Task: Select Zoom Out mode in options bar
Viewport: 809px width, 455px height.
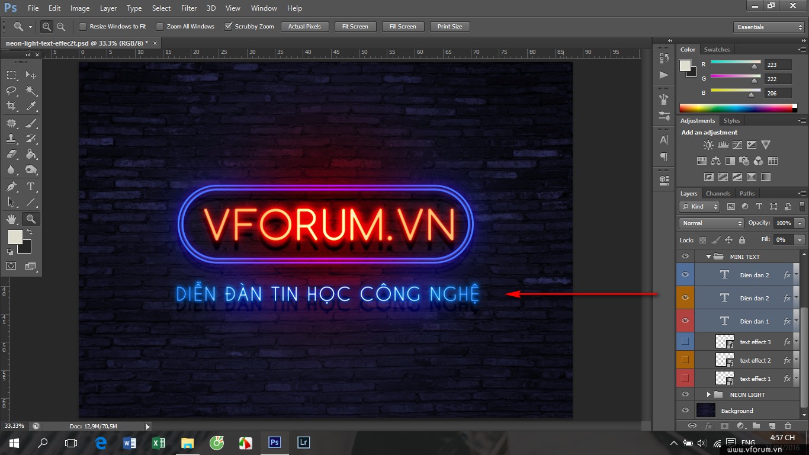Action: (61, 27)
